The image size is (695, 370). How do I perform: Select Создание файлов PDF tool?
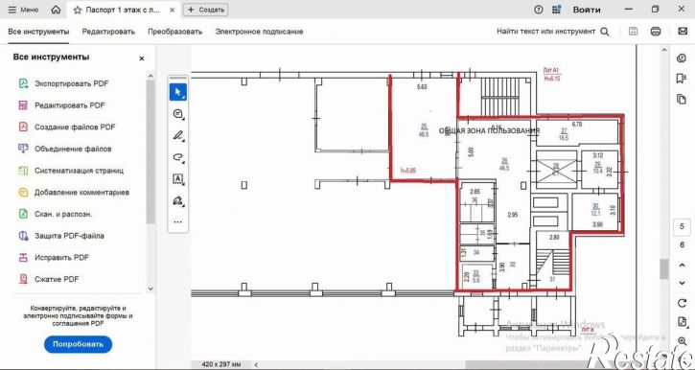66,127
